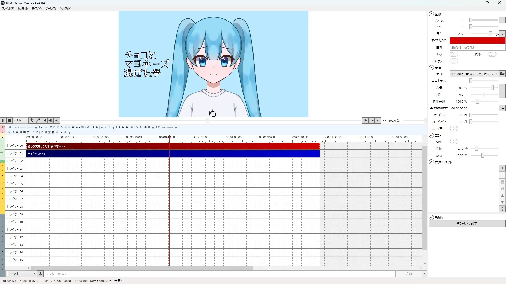Open the ツール(T) menu

click(50, 9)
